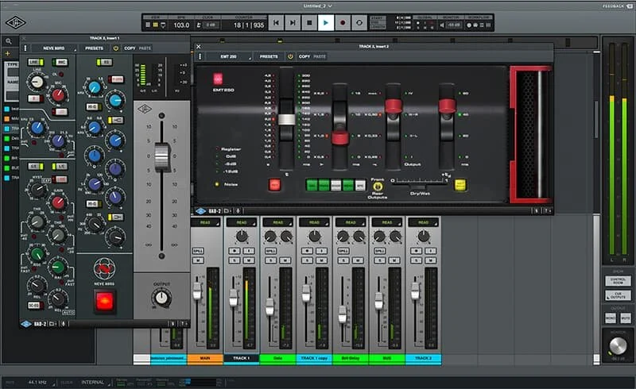Select the TRACK 1 channel name label

[242, 358]
